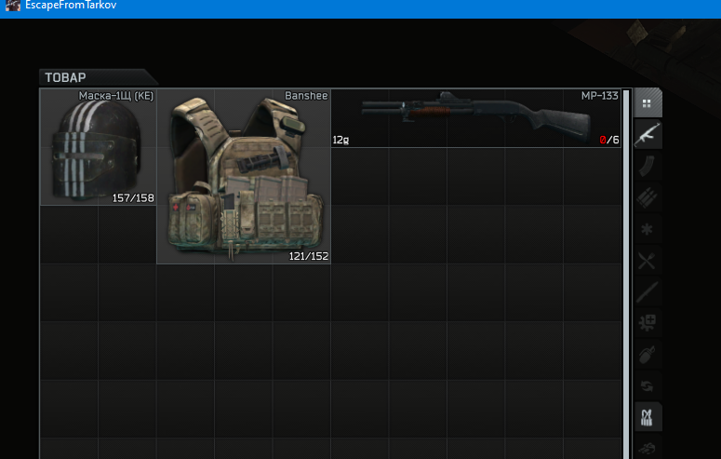Filter goods by ammo rounds icon
721x459 pixels.
[648, 197]
